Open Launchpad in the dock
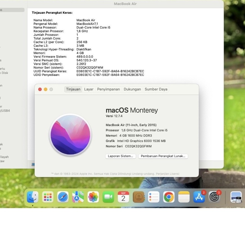This screenshot has height=245, width=245. (x=48, y=197)
